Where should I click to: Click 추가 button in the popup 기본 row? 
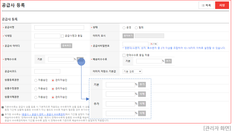click(x=142, y=84)
